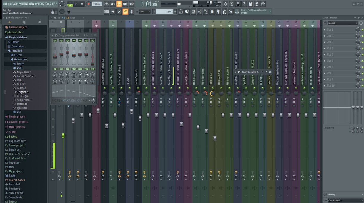Open the ADD menu
Viewport: 364px width, 203px height.
(x=16, y=4)
